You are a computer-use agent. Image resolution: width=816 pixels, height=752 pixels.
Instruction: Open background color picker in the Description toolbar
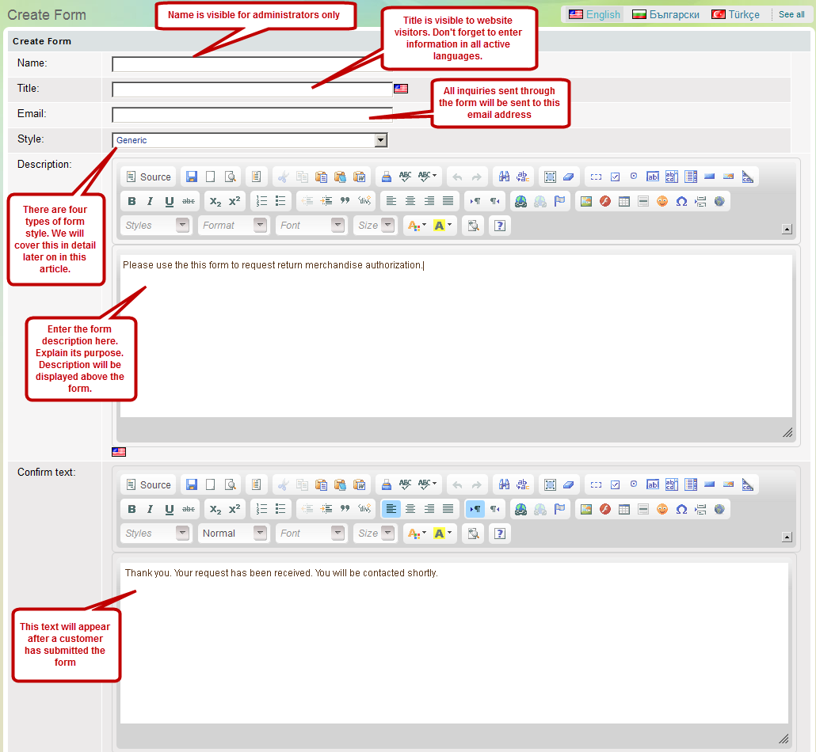[443, 226]
